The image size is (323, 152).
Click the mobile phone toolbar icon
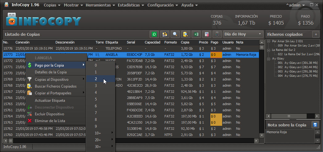(x=217, y=34)
